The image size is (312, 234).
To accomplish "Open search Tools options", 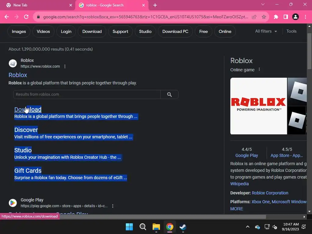I will pyautogui.click(x=291, y=31).
